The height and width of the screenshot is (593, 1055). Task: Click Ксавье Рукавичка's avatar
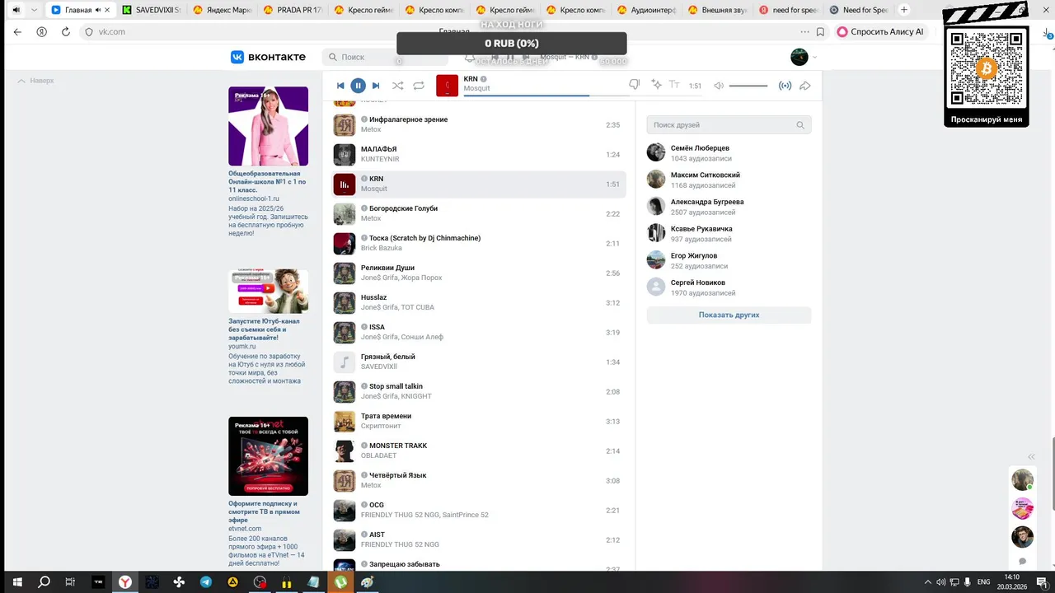[656, 233]
